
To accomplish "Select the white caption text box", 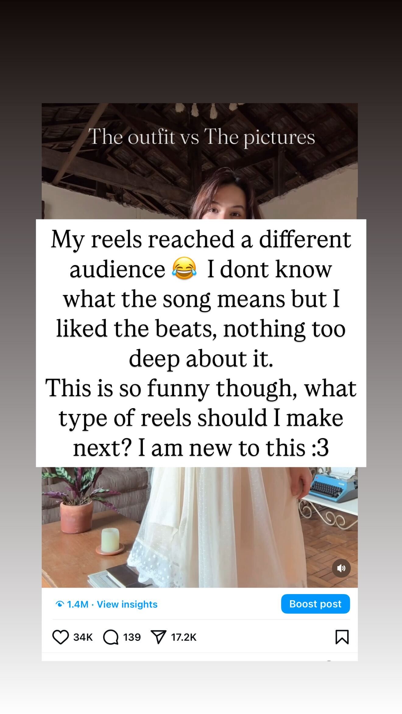I will click(201, 343).
